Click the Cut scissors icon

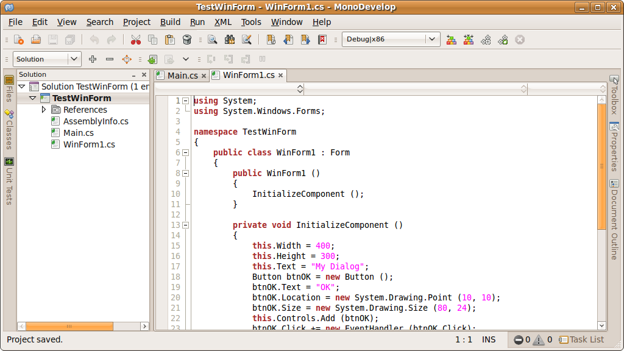(136, 40)
